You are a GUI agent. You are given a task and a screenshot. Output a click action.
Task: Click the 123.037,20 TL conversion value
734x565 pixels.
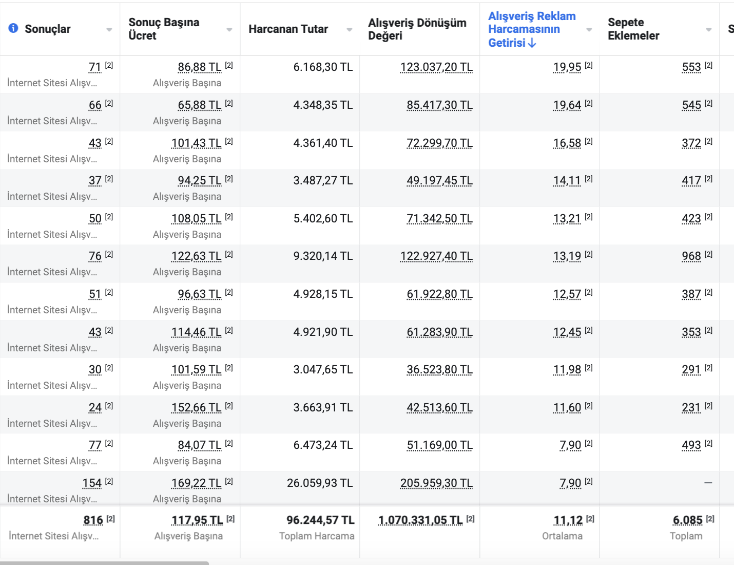pos(436,67)
